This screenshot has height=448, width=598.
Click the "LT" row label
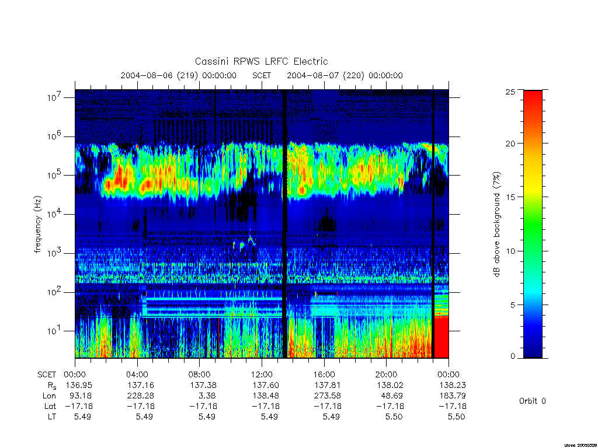(x=52, y=416)
